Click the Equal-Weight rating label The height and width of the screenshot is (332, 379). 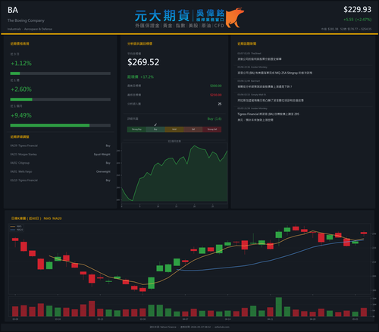[102, 155]
